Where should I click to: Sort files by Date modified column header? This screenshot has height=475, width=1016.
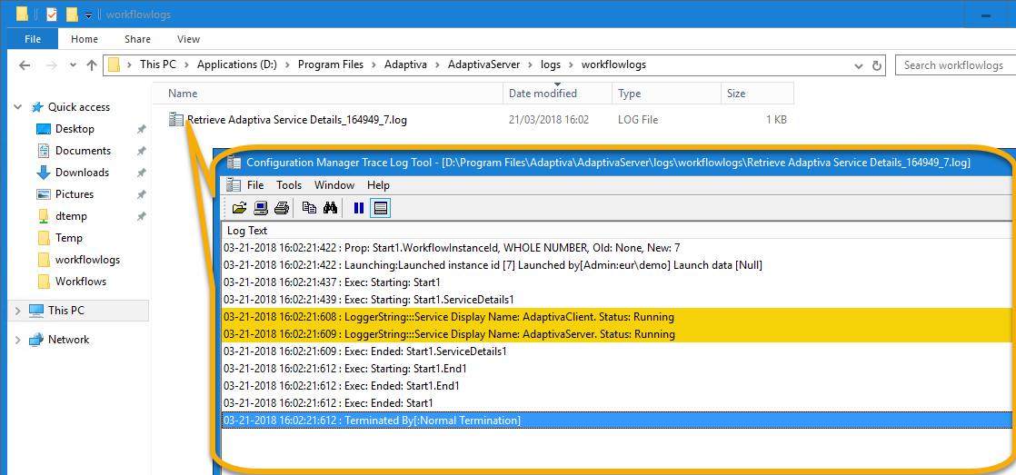tap(557, 94)
